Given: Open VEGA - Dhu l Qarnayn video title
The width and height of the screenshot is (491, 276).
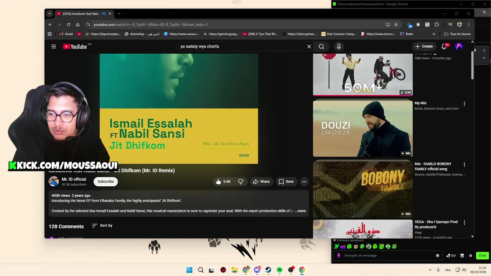Looking at the screenshot, I should pos(436,224).
